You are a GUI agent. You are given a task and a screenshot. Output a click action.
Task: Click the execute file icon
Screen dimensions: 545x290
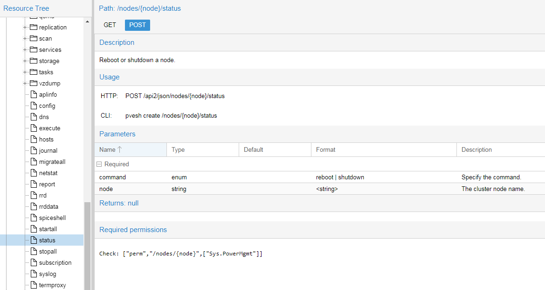click(34, 128)
